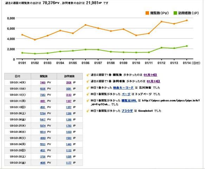Open the 閲覧元URL link
The width and height of the screenshot is (205, 169).
[129, 101]
